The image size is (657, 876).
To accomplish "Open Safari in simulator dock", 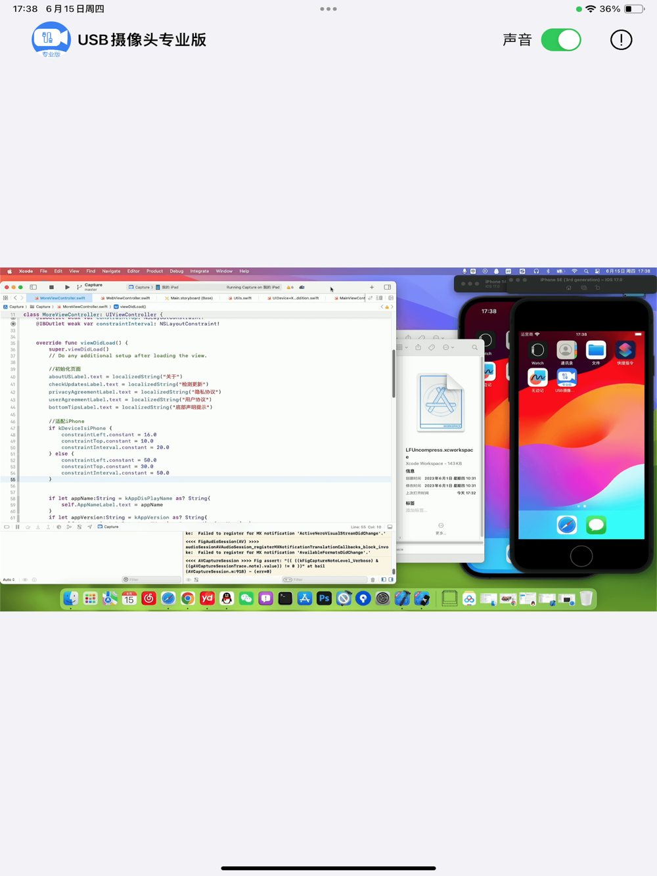I will click(x=567, y=525).
